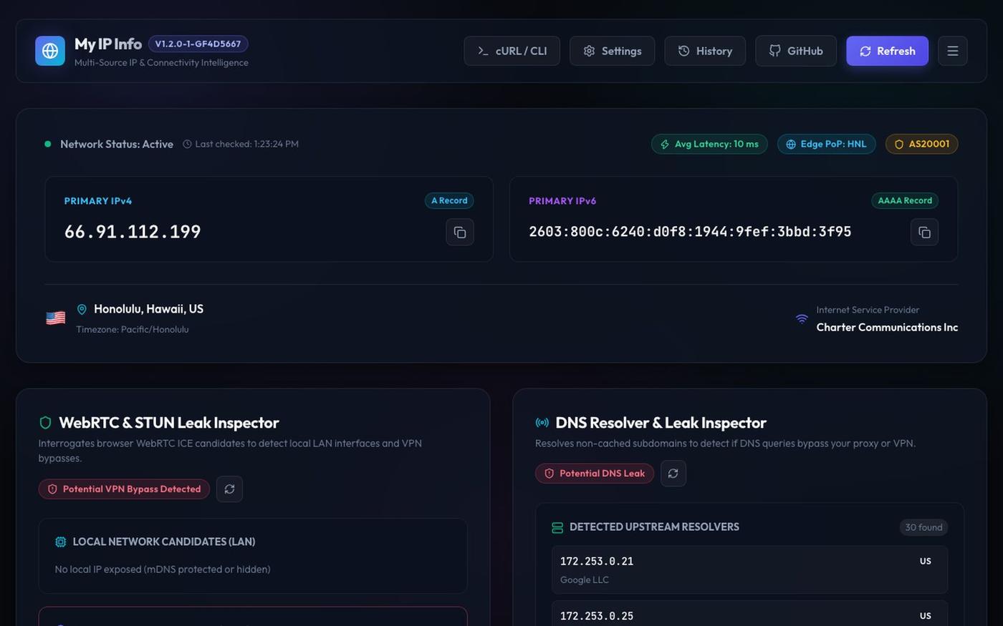
Task: Click the Potential DNS Leak badge
Action: tap(595, 474)
